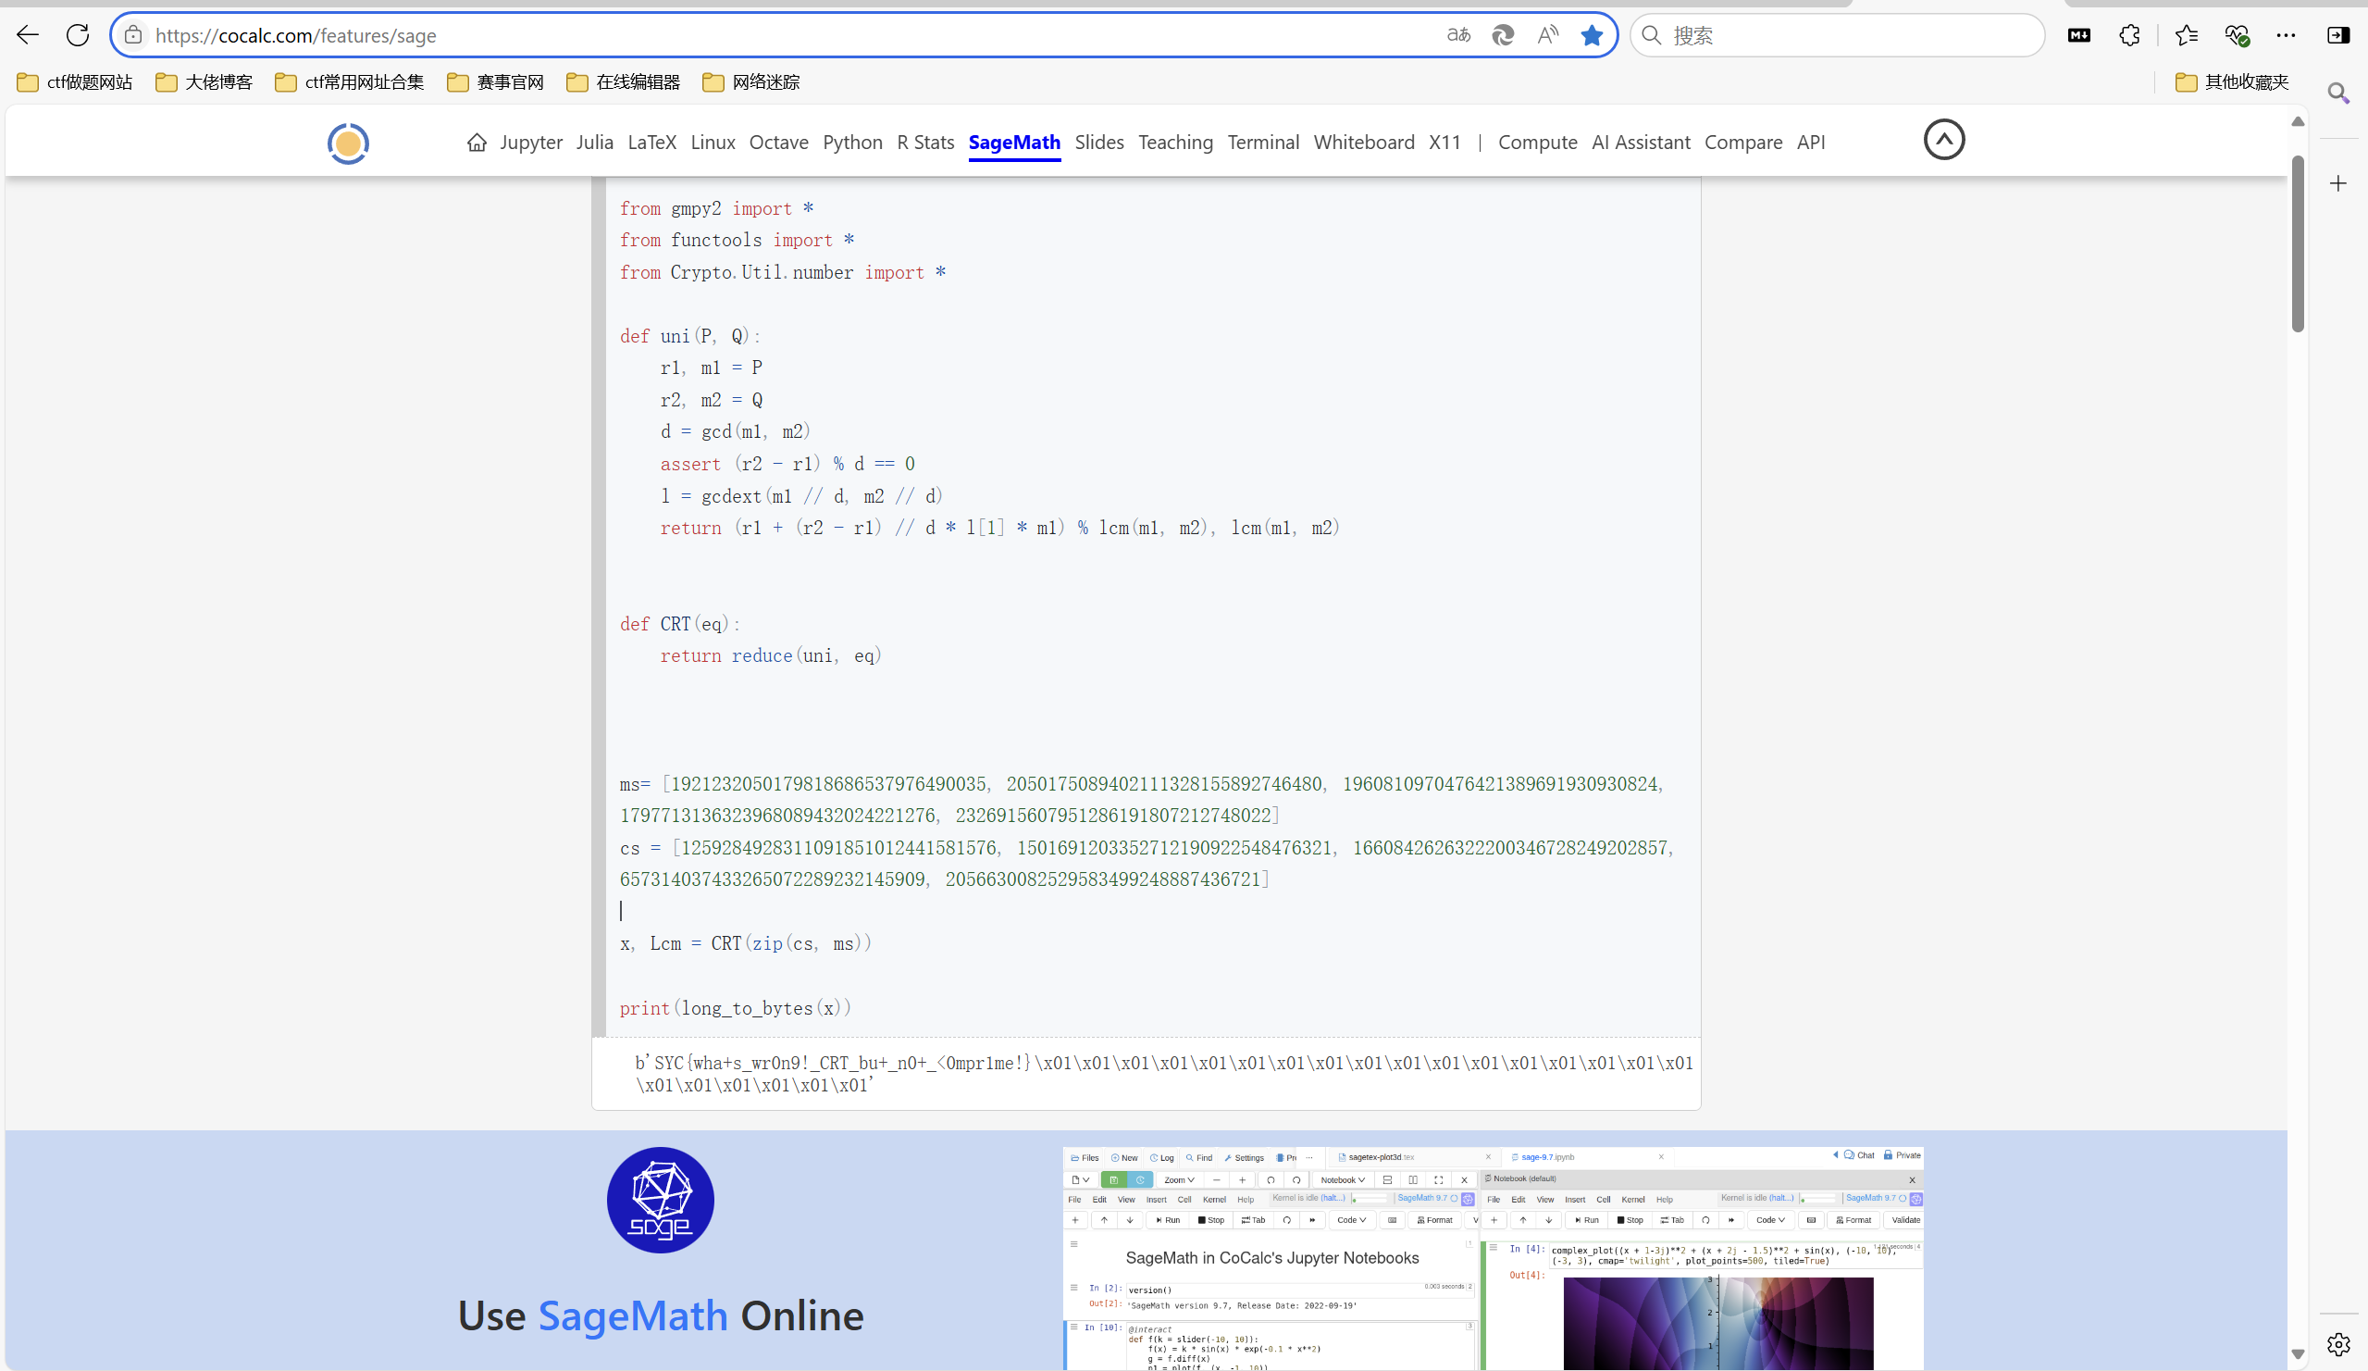Image resolution: width=2368 pixels, height=1371 pixels.
Task: Add a sidebar app with plus icon
Action: point(2339,183)
